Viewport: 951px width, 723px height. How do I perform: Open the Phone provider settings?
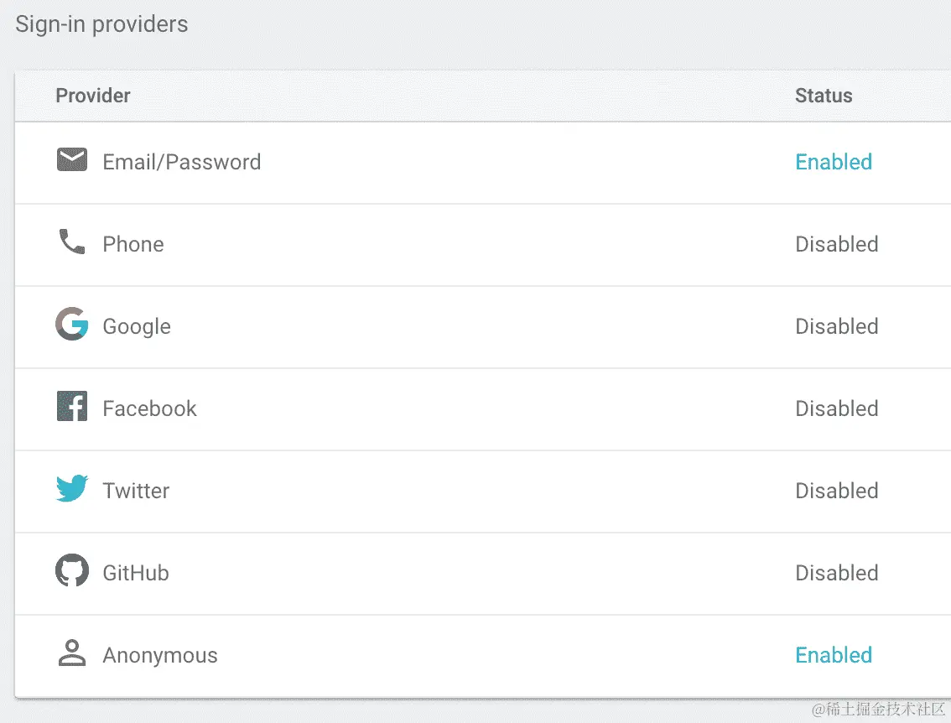pos(483,245)
